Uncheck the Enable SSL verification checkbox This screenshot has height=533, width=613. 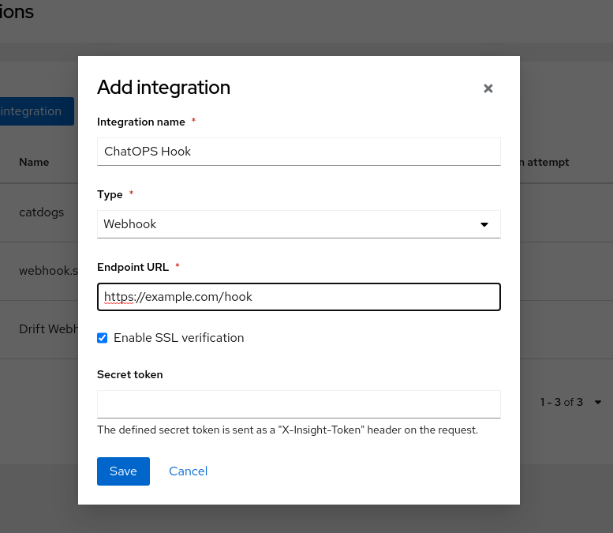(x=103, y=338)
